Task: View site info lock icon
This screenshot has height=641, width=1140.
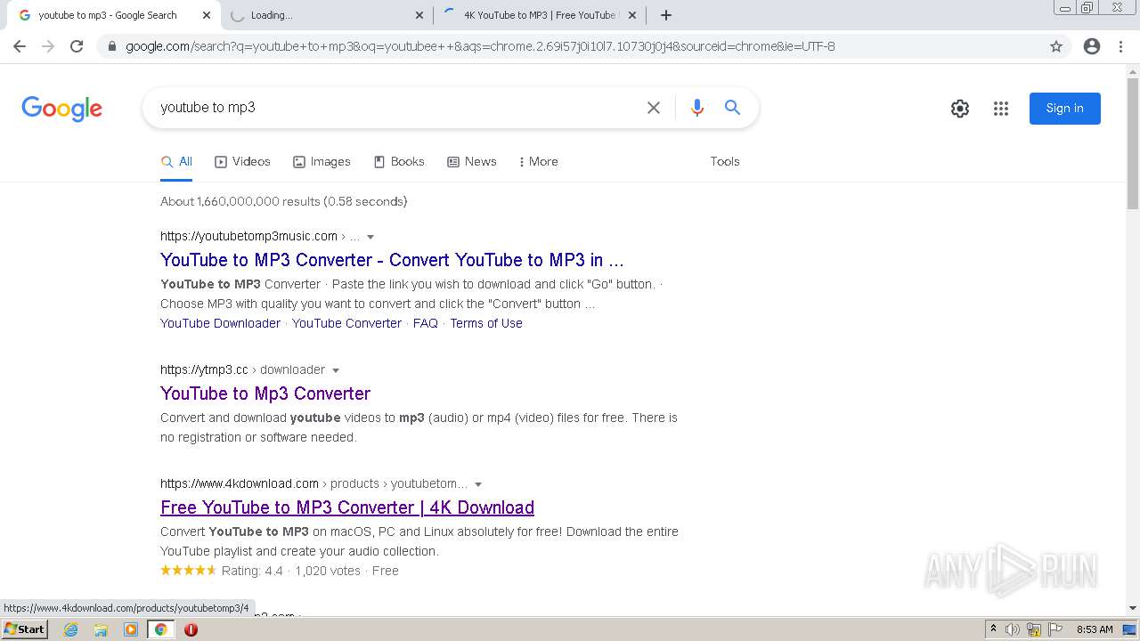Action: [112, 46]
